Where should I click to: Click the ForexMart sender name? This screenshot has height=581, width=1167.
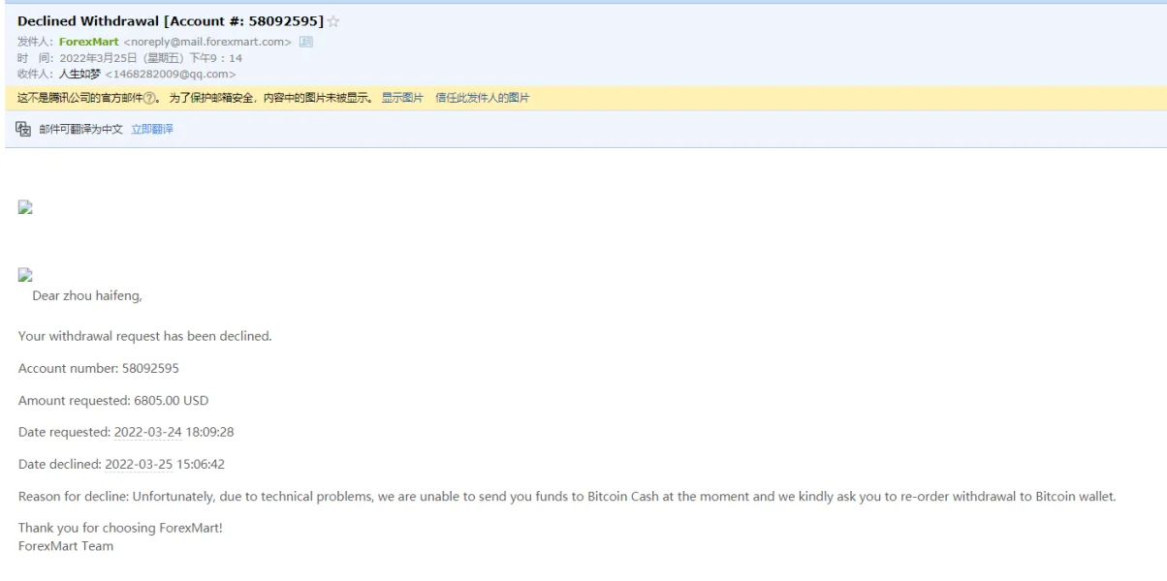tap(89, 42)
